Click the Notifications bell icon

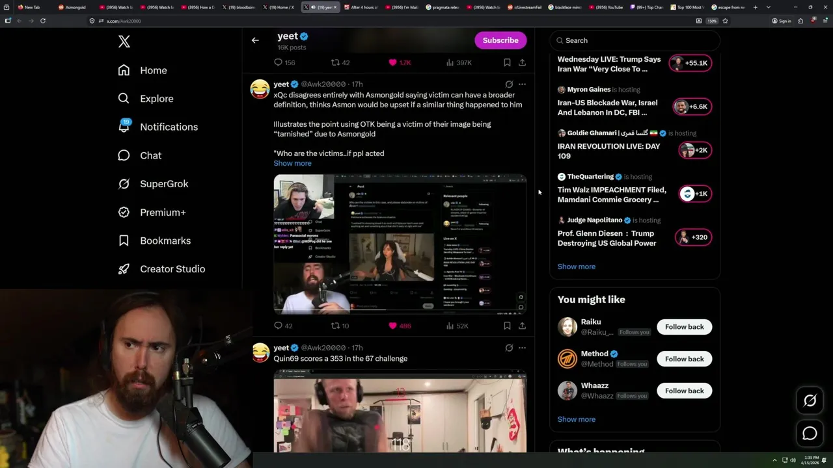(124, 127)
